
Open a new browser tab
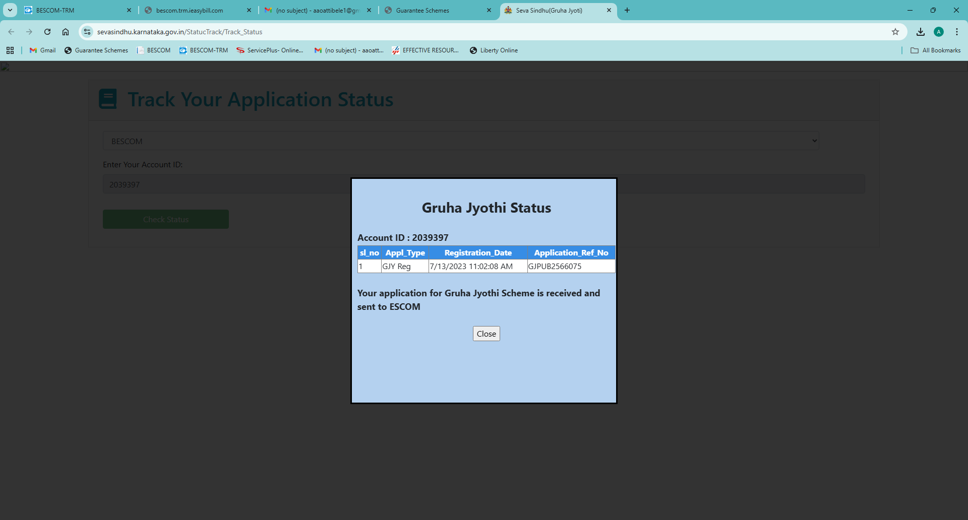(x=627, y=10)
